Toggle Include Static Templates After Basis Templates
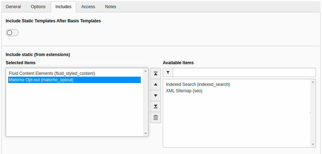 [12, 33]
